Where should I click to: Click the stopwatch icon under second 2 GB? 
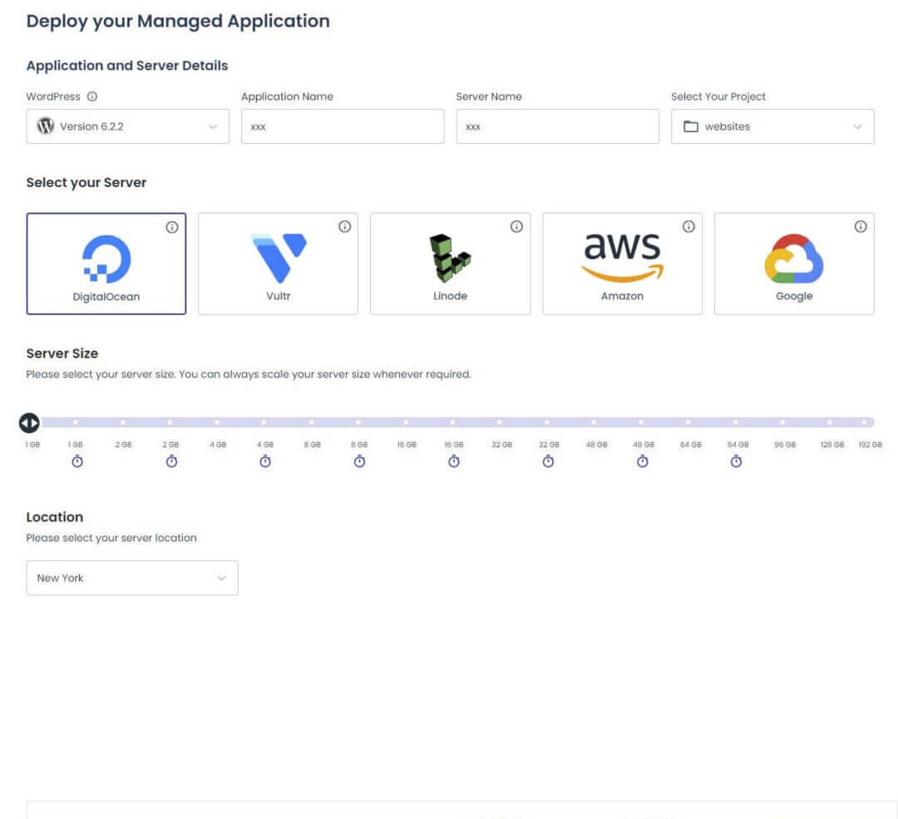(171, 461)
